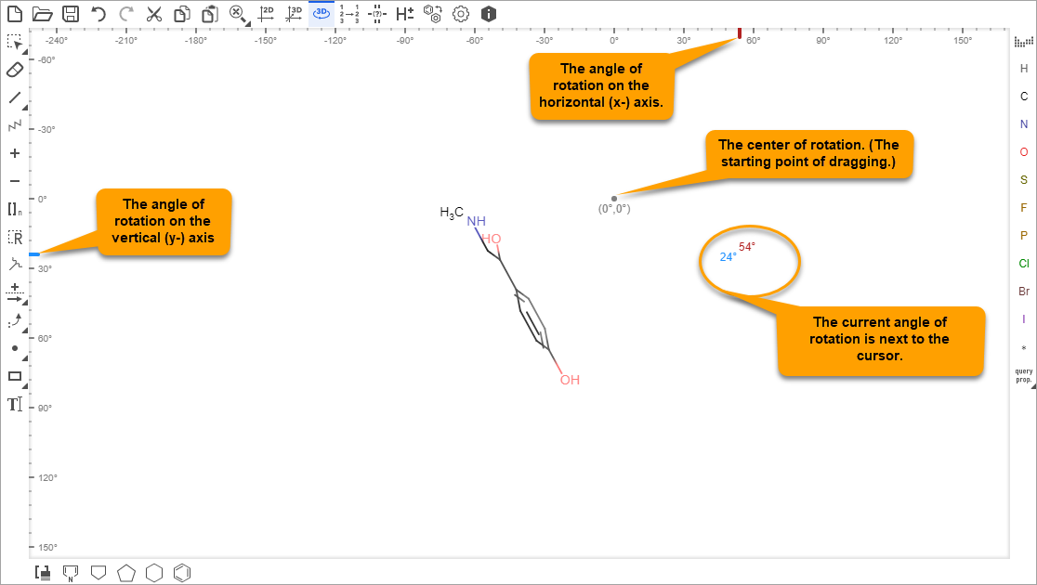The height and width of the screenshot is (585, 1037).
Task: Expand the zoom tool dropdown
Action: (x=248, y=22)
